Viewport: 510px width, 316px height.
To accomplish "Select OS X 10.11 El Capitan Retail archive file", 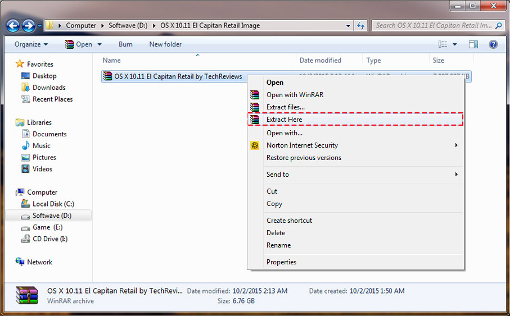I will [178, 76].
